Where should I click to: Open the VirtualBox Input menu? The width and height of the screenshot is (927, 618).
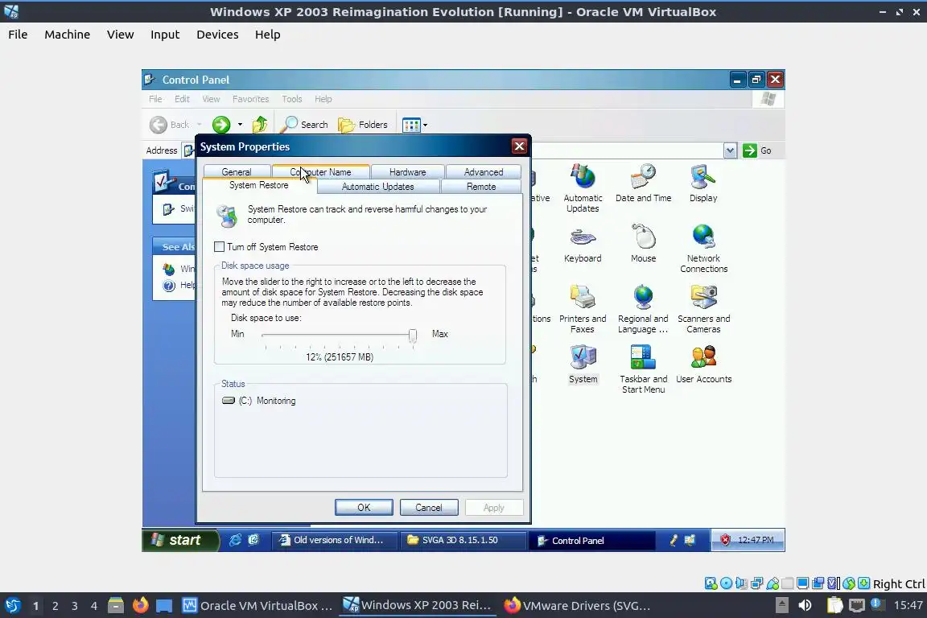coord(165,35)
